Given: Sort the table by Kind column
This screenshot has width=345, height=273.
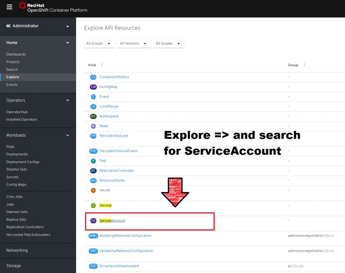Looking at the screenshot, I should pos(102,65).
